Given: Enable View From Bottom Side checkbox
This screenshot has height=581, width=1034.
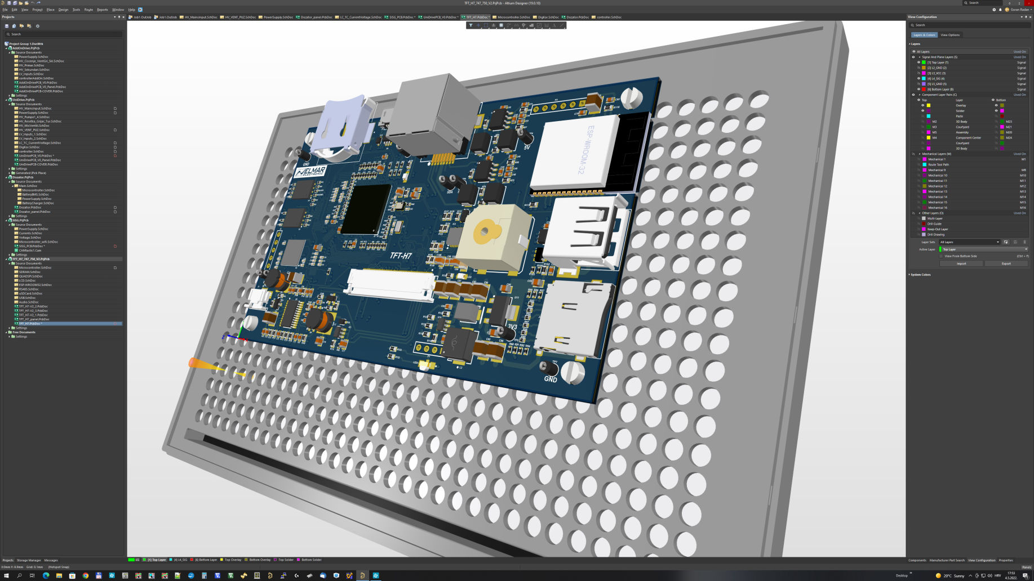Looking at the screenshot, I should click(941, 256).
